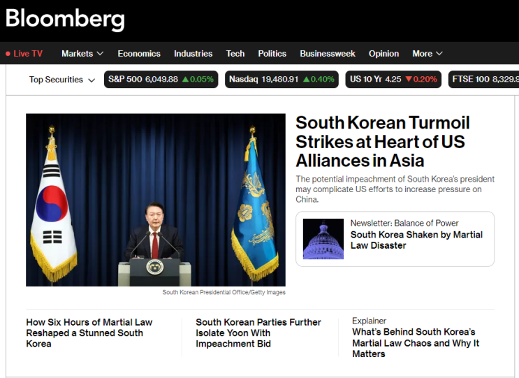Expand the More menu chevron
The width and height of the screenshot is (519, 378).
point(439,54)
